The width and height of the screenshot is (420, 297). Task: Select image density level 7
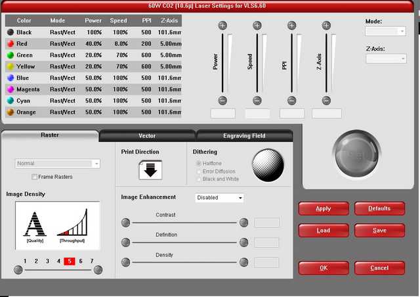click(92, 261)
